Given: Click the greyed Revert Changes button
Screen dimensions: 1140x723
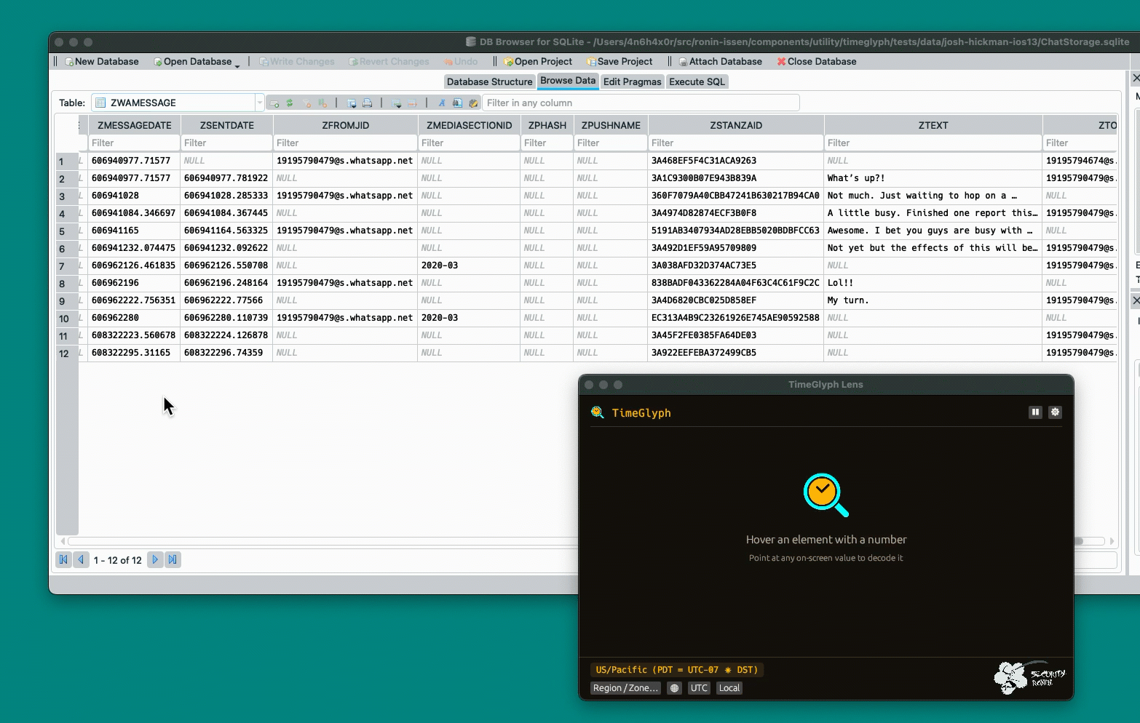Looking at the screenshot, I should tap(389, 62).
